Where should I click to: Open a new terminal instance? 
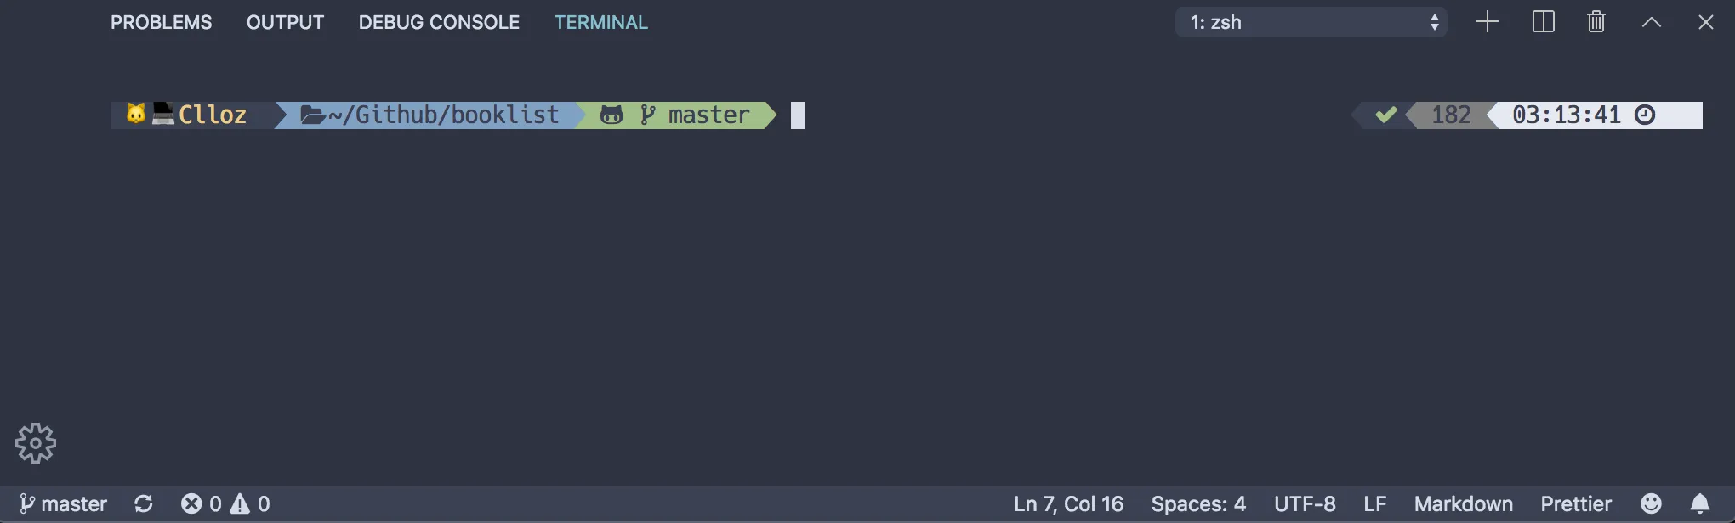[1487, 22]
